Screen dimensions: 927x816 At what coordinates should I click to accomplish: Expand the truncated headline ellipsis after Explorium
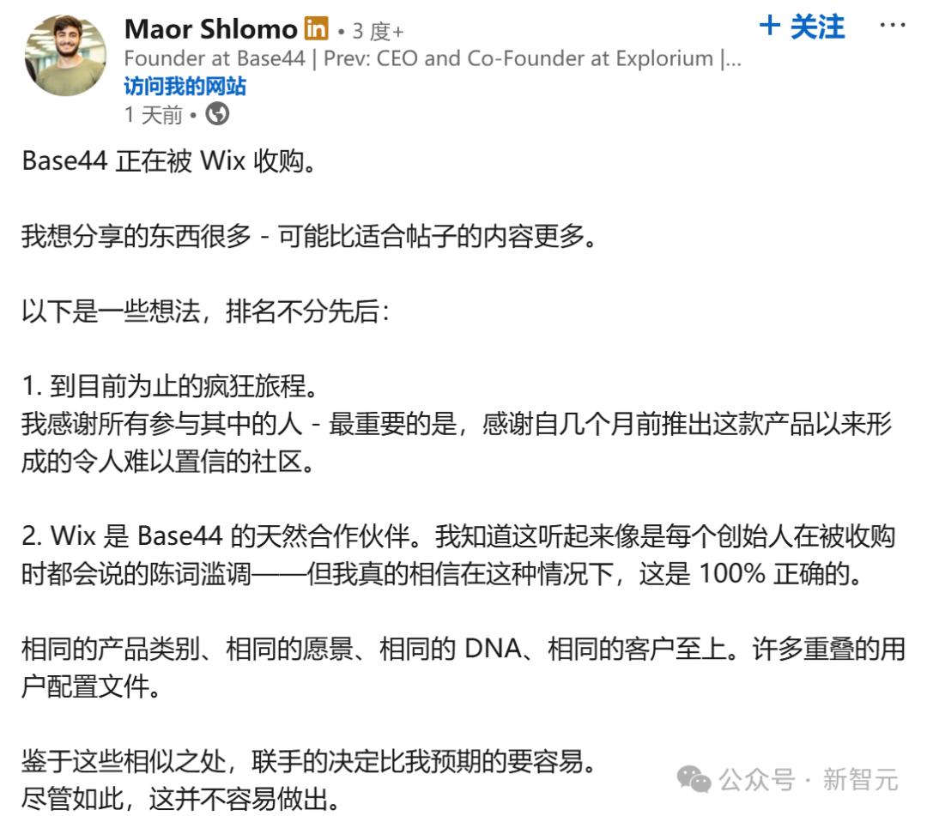733,60
